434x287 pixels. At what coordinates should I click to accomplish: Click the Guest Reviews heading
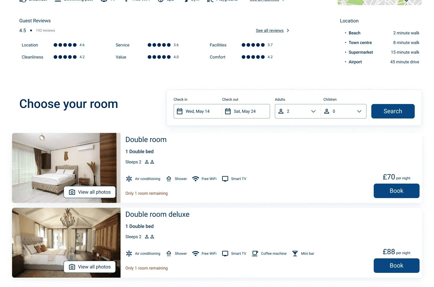[35, 21]
